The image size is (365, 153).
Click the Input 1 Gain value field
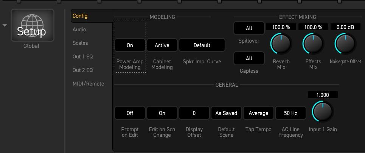pyautogui.click(x=323, y=95)
